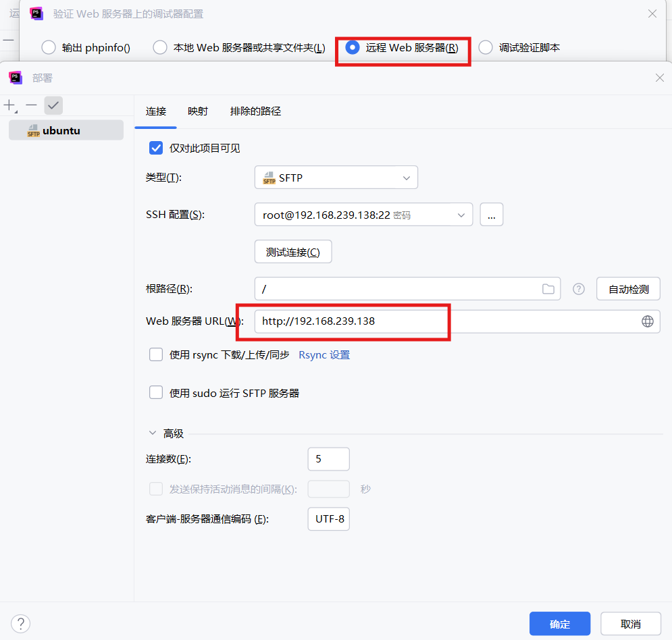
Task: Switch to the 映射 tab
Action: 198,111
